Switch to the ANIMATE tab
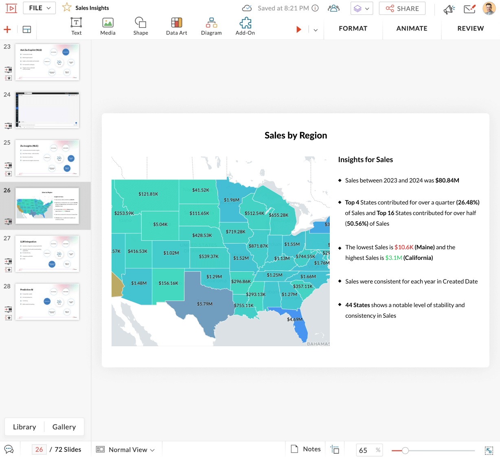The width and height of the screenshot is (500, 457). 412,29
